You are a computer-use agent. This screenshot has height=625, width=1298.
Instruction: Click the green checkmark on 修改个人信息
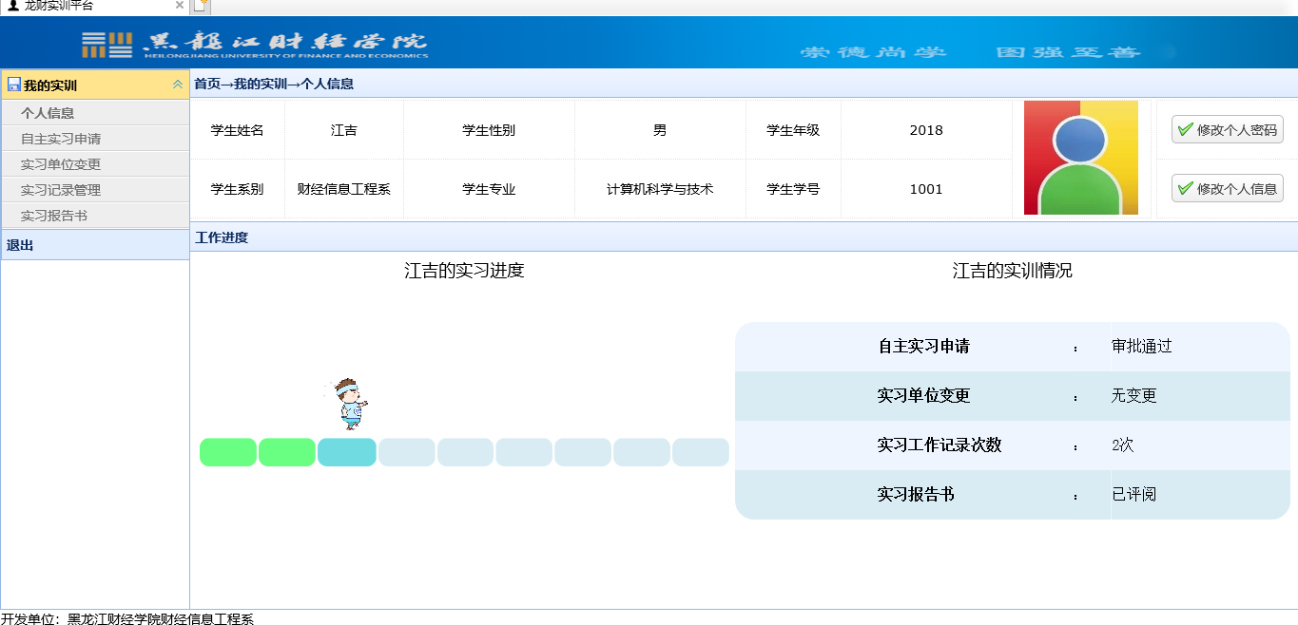(1185, 188)
